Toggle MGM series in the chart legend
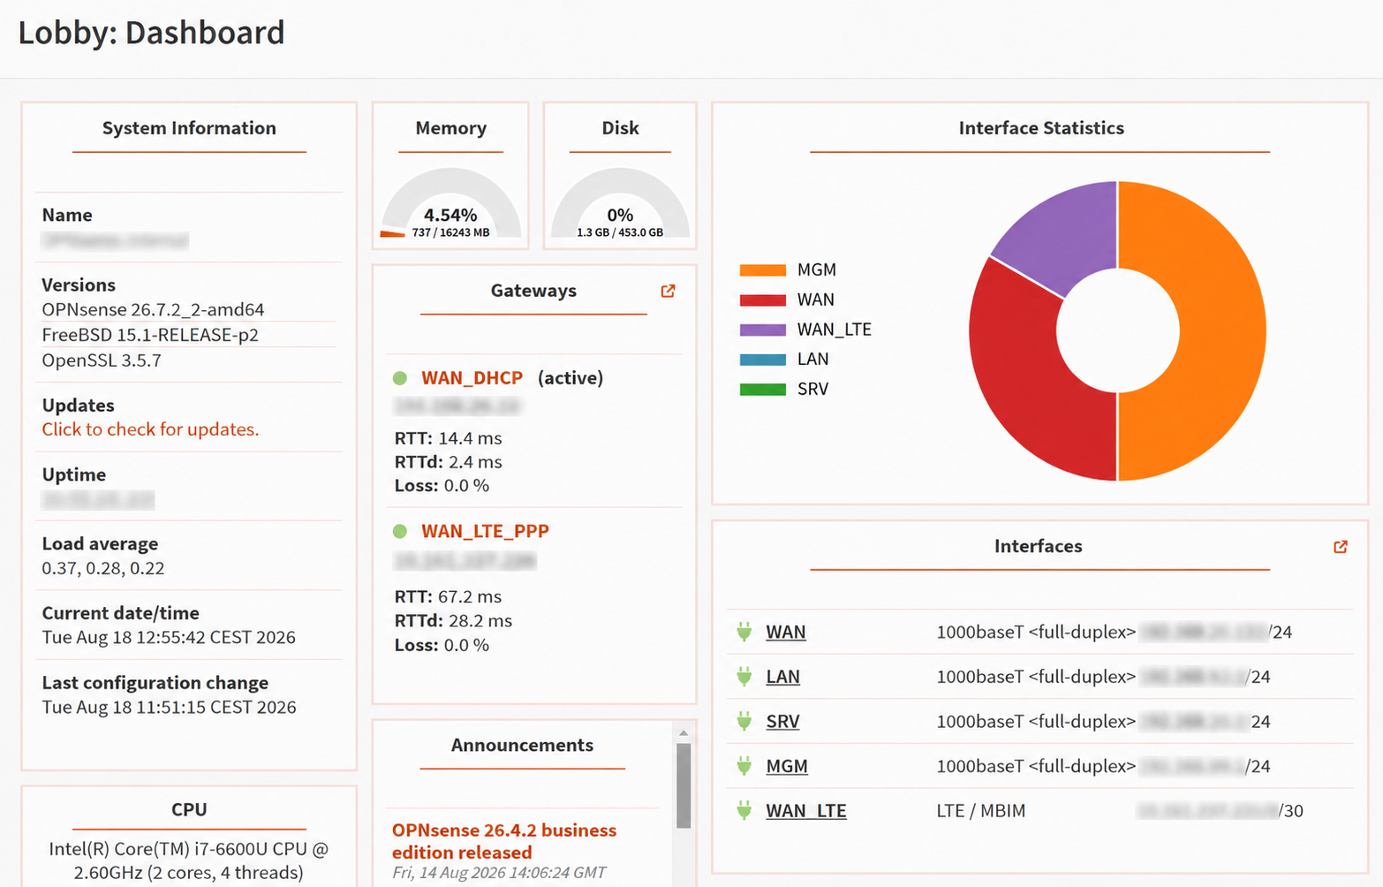 788,270
